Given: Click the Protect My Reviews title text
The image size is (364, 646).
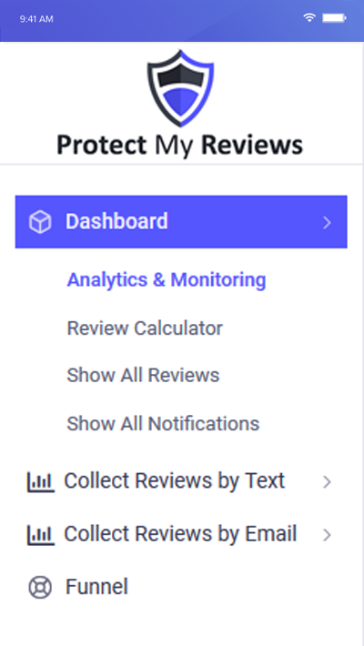Looking at the screenshot, I should pos(180,146).
